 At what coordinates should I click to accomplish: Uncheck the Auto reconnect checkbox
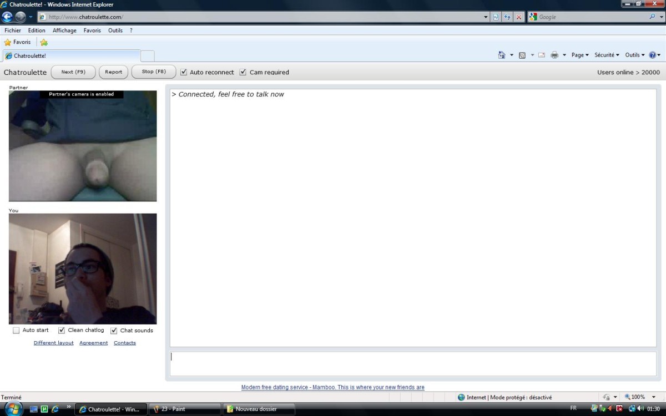coord(184,72)
